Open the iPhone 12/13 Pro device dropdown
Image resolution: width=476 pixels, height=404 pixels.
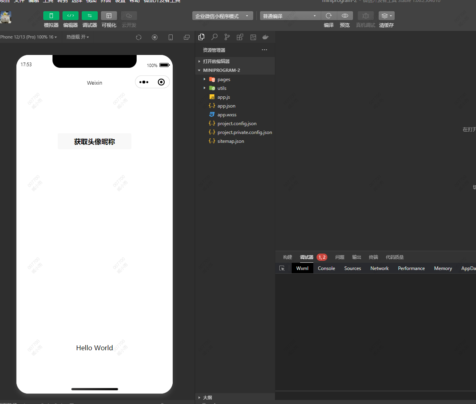point(28,37)
